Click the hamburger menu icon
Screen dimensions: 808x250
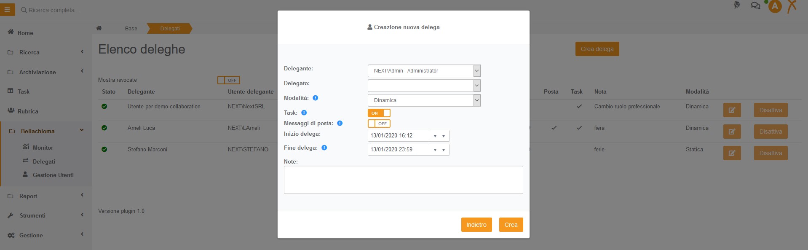coord(7,9)
